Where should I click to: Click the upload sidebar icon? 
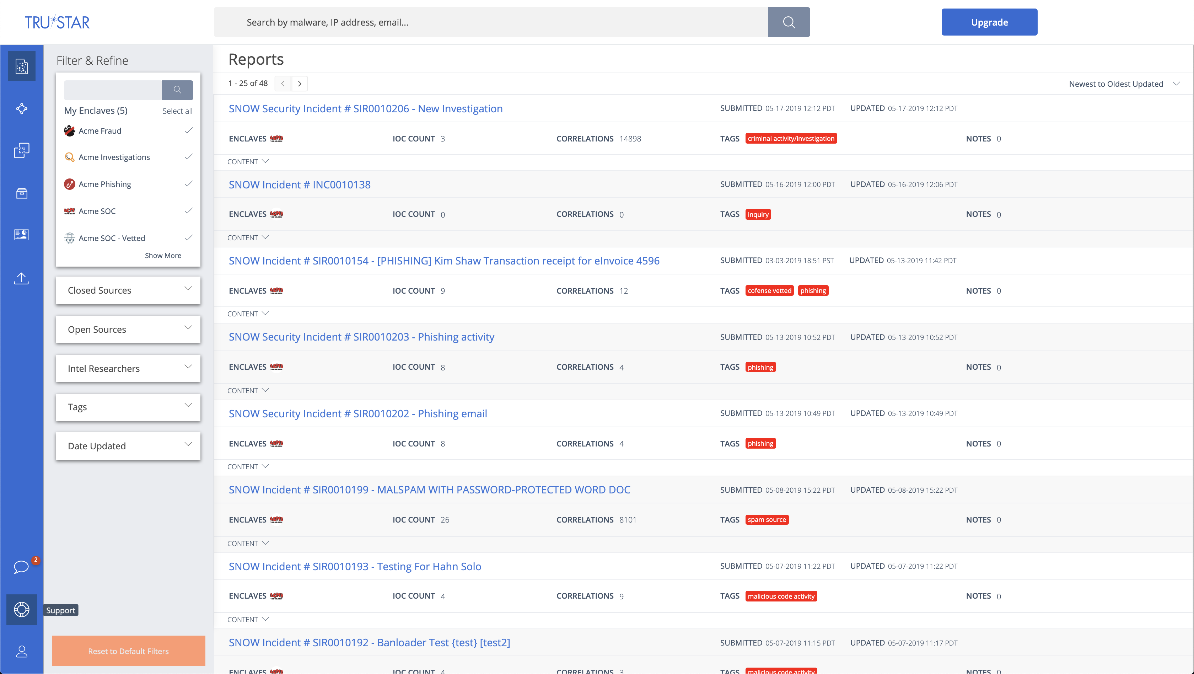coord(22,278)
